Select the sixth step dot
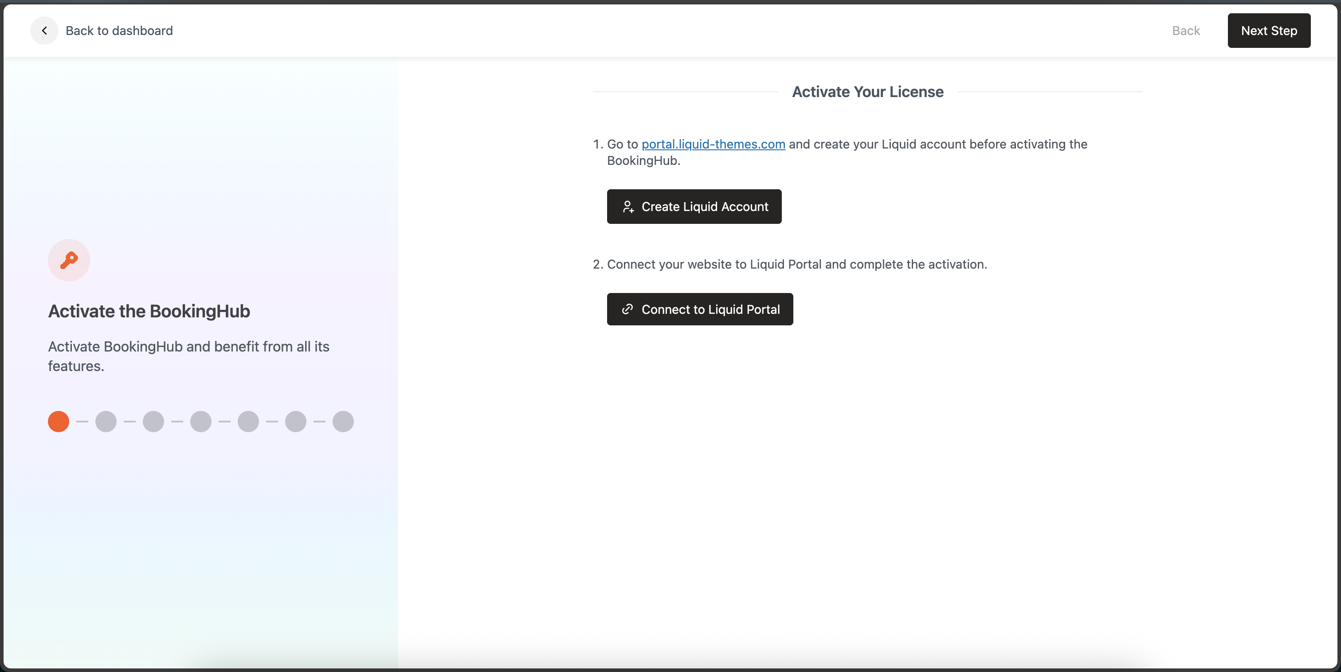Screen dimensions: 1341x672 point(295,421)
